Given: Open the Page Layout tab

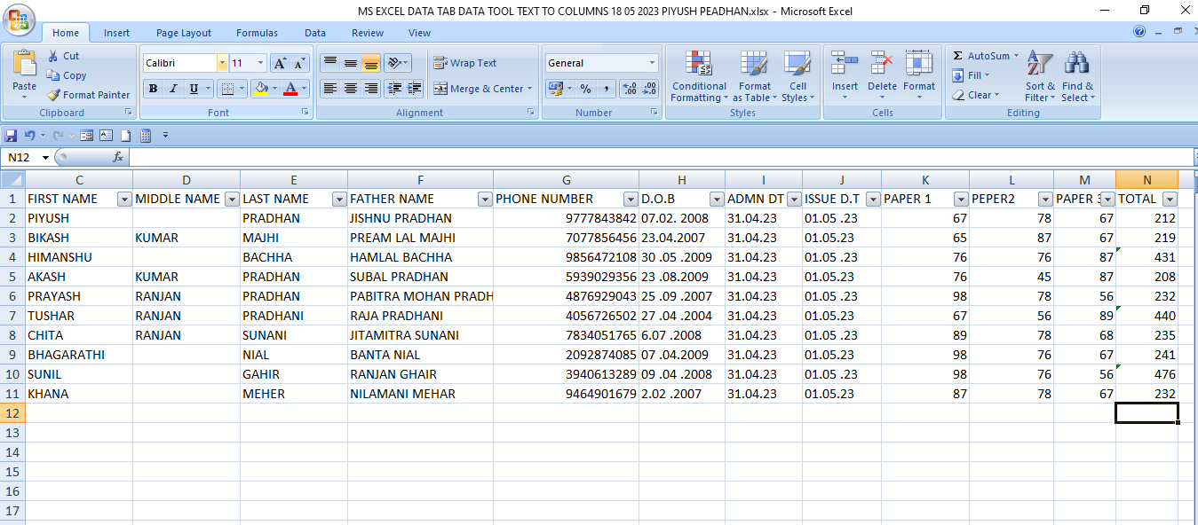Looking at the screenshot, I should click(x=184, y=33).
